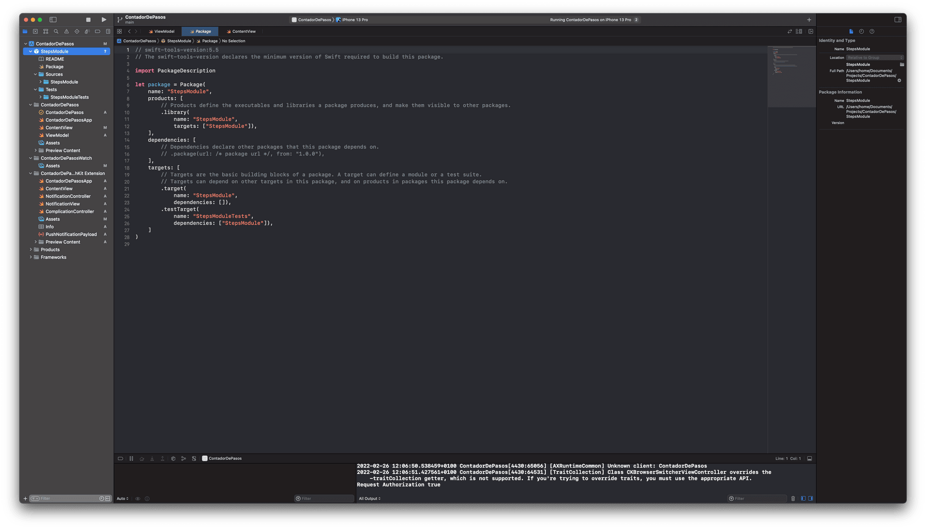Open the ComplicationController file
The image size is (926, 529).
point(69,212)
